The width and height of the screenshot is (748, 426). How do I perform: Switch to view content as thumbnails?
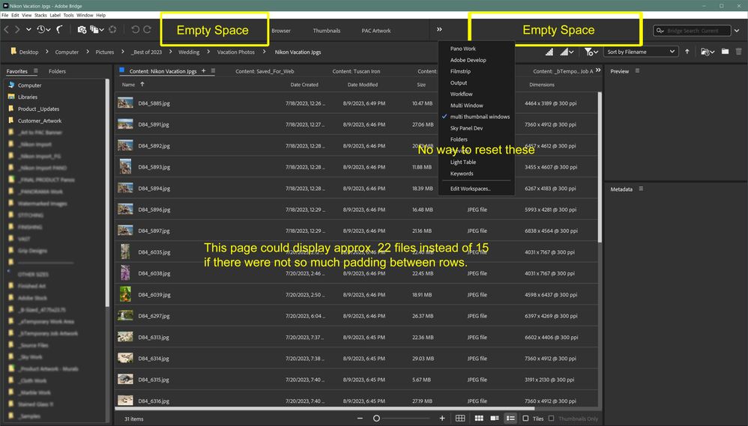[478, 419]
